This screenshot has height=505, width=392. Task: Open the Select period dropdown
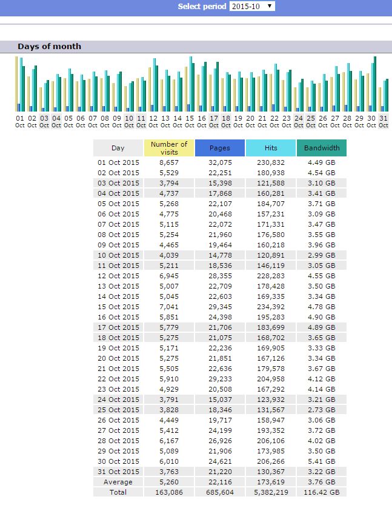252,7
